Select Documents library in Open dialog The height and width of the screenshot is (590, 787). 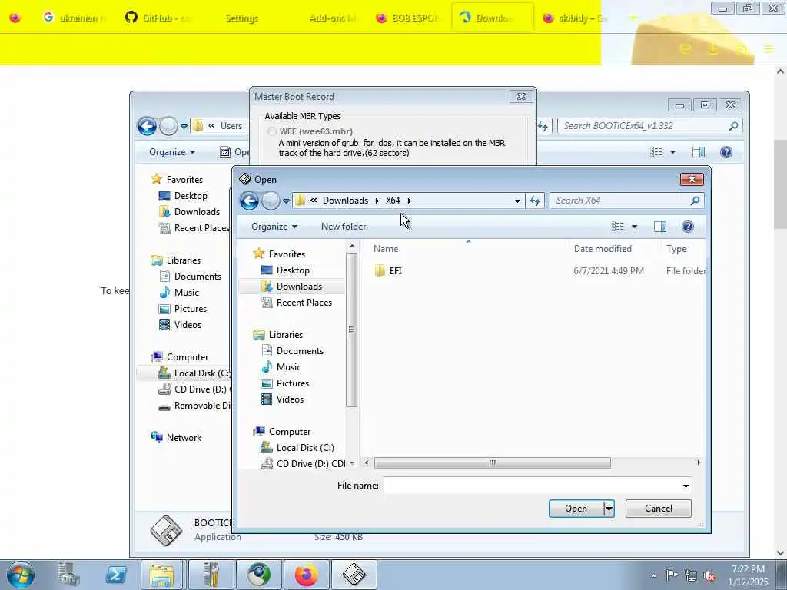pos(300,351)
